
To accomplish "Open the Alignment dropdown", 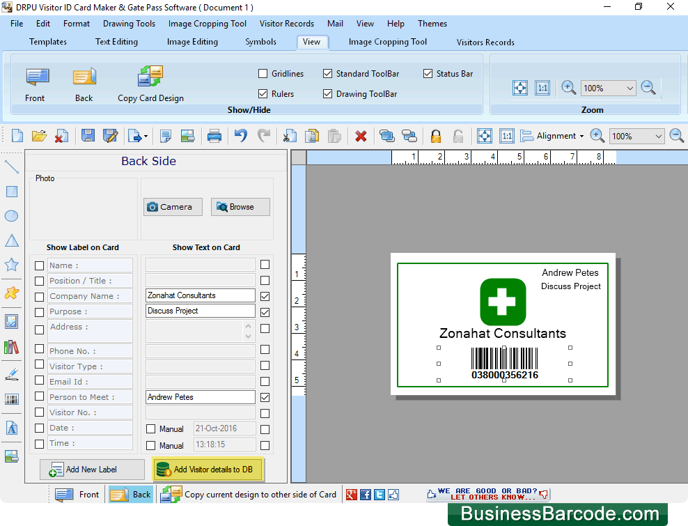I will point(580,136).
